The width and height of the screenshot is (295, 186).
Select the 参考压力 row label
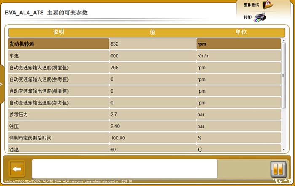pyautogui.click(x=19, y=115)
